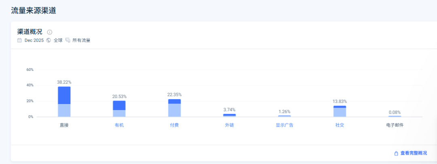Click the calendar icon before Dec 2025
437x164 pixels.
19,40
